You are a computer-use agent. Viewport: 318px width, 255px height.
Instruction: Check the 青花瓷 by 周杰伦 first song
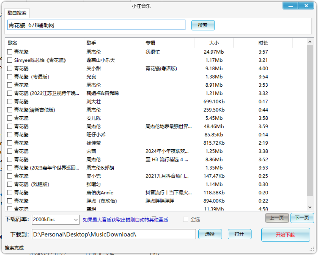(9, 52)
